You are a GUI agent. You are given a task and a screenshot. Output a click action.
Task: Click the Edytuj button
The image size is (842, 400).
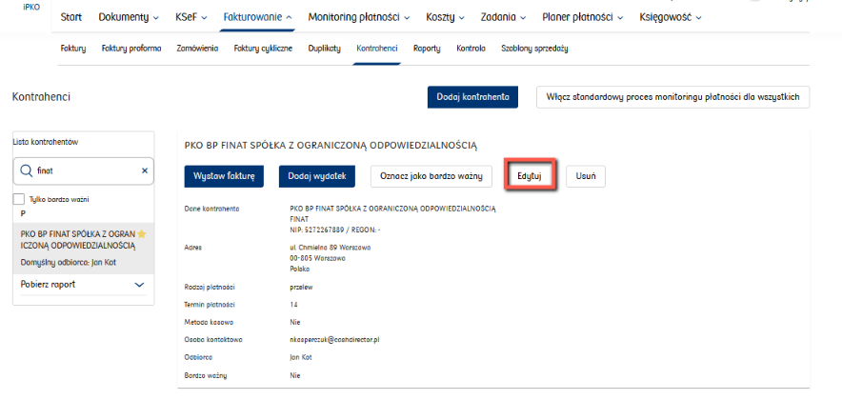529,176
